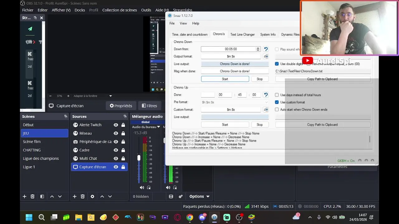Stop the Chrono Up timer
This screenshot has height=224, width=399.
[260, 124]
